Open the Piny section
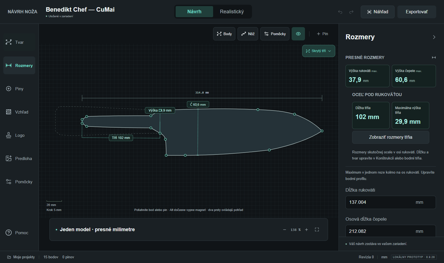 (x=19, y=89)
